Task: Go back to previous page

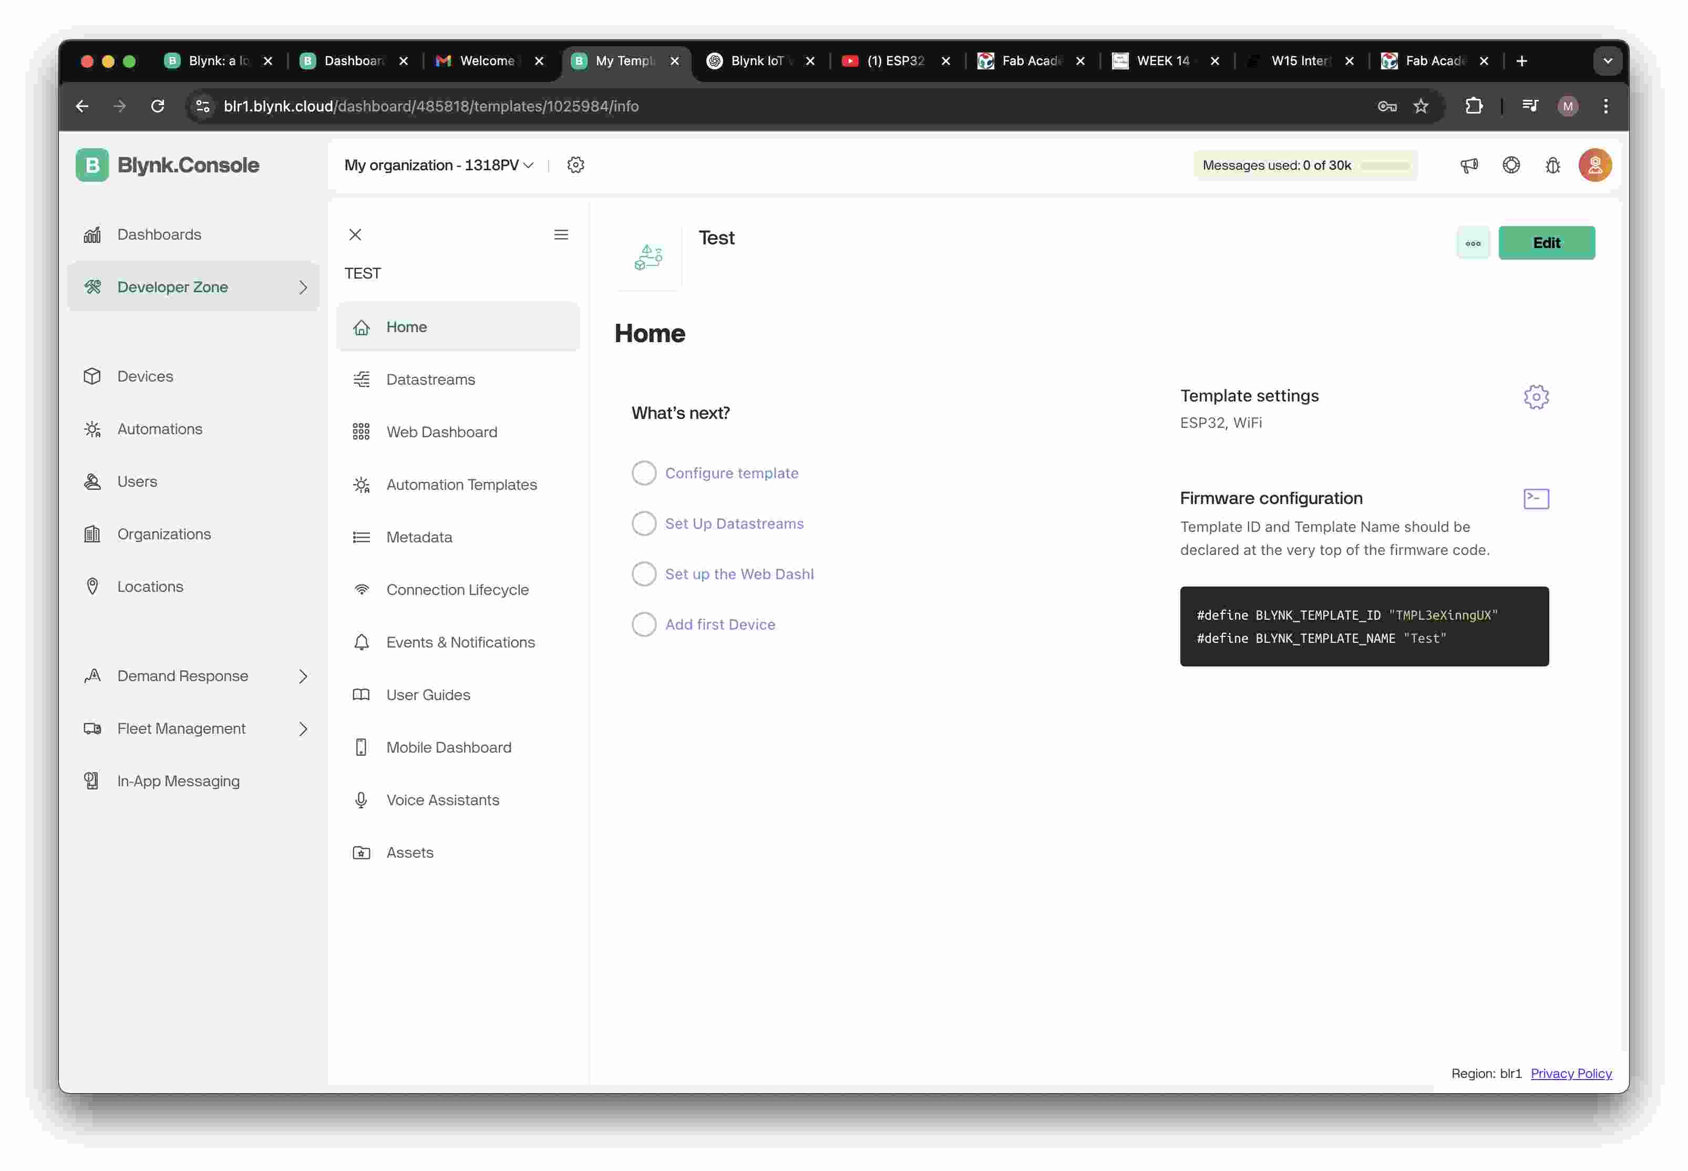Action: coord(82,106)
